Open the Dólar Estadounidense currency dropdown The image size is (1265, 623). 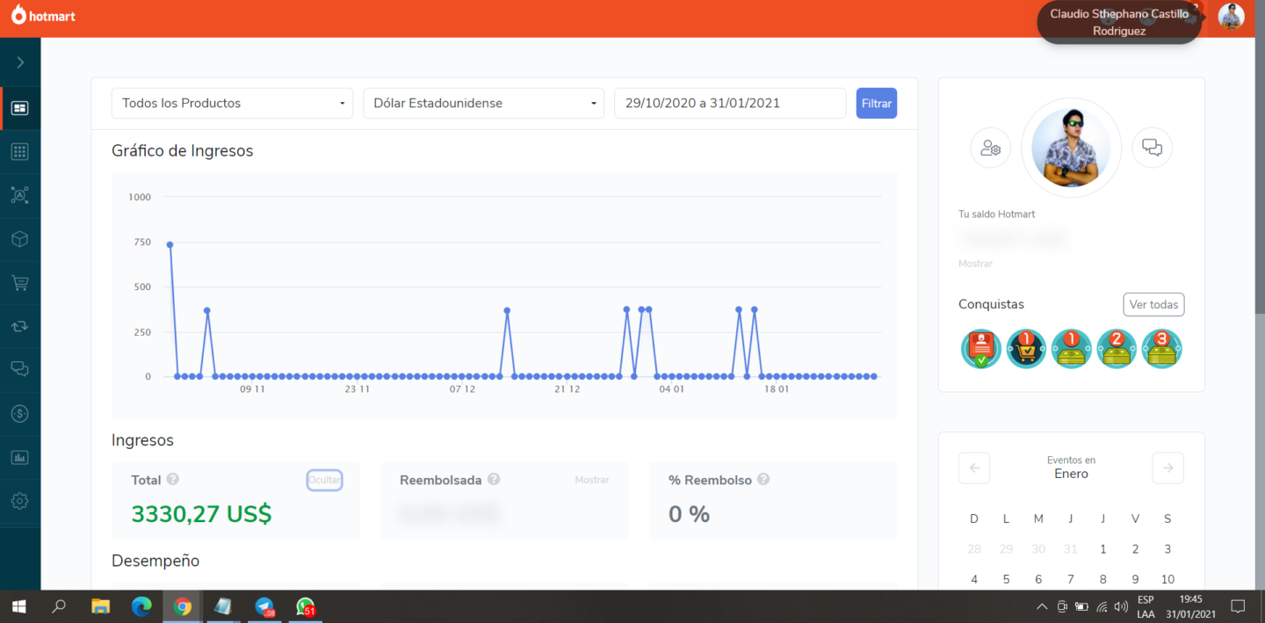pyautogui.click(x=483, y=103)
